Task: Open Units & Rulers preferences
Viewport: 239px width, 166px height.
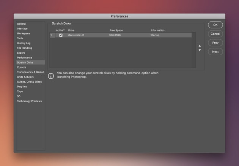Action: tap(25, 77)
